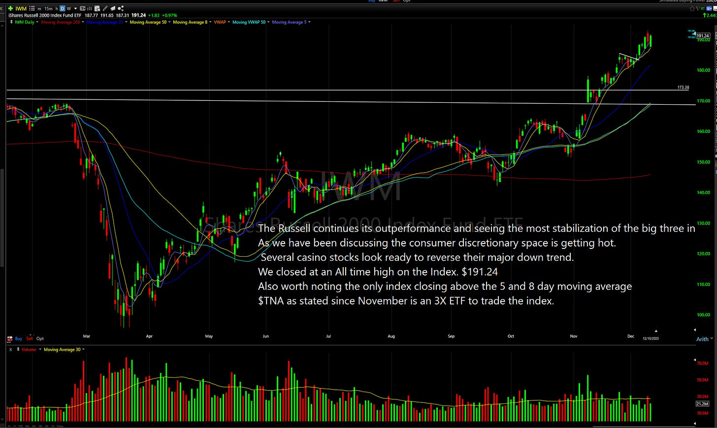Image resolution: width=717 pixels, height=428 pixels.
Task: Open the IWM Daily dropdown
Action: pyautogui.click(x=37, y=22)
